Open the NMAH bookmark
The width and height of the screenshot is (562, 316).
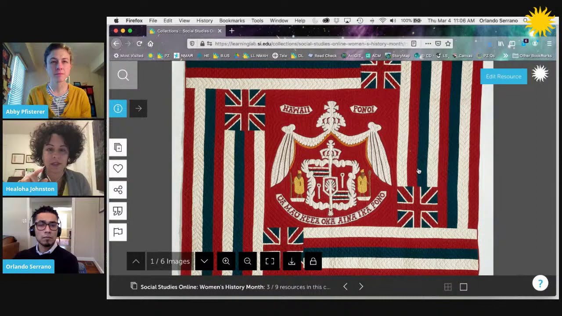184,56
